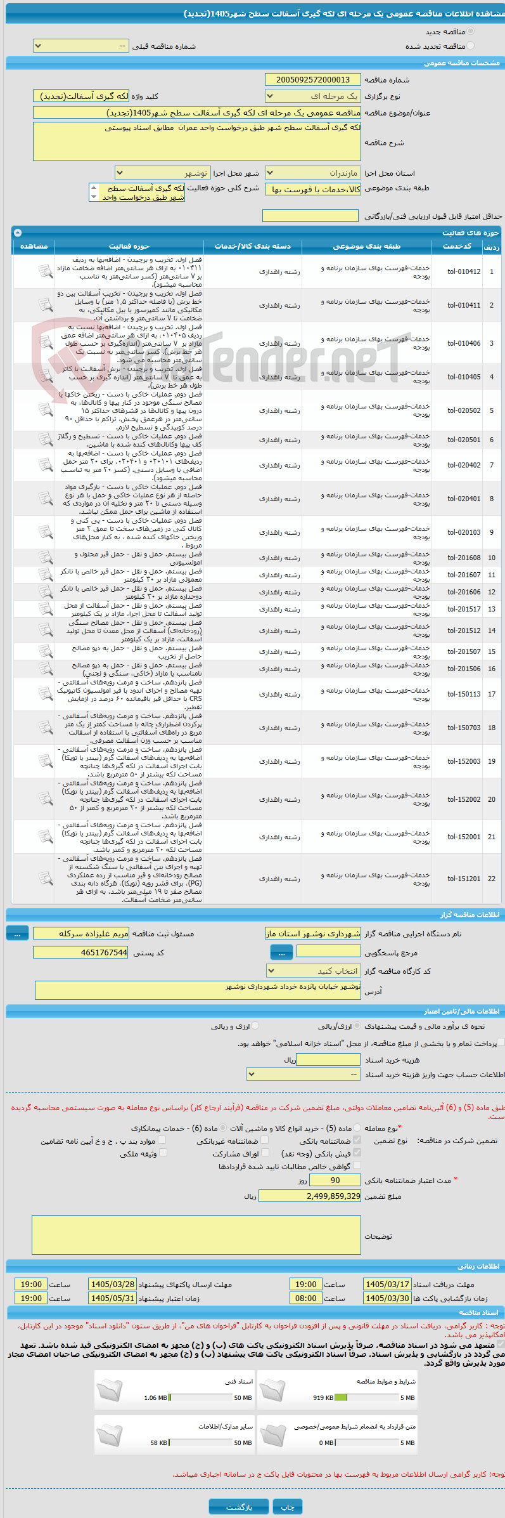Click the view magnifier icon for row tol-010411
This screenshot has width=505, height=1518.
45,306
